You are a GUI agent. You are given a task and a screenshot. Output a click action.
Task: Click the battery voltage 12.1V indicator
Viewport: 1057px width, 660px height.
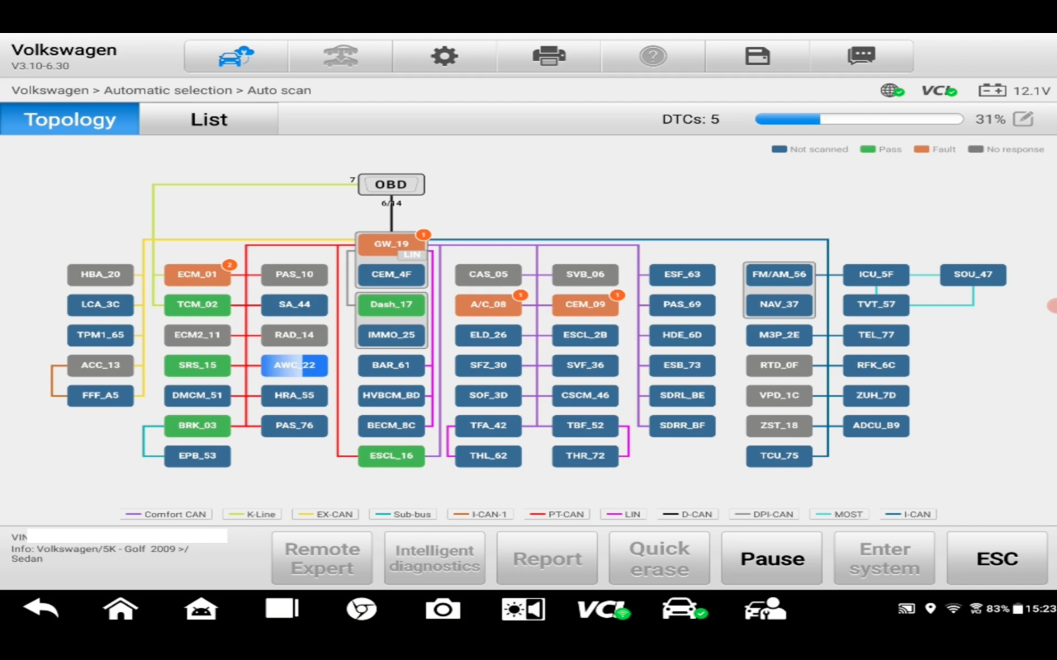pos(1014,91)
